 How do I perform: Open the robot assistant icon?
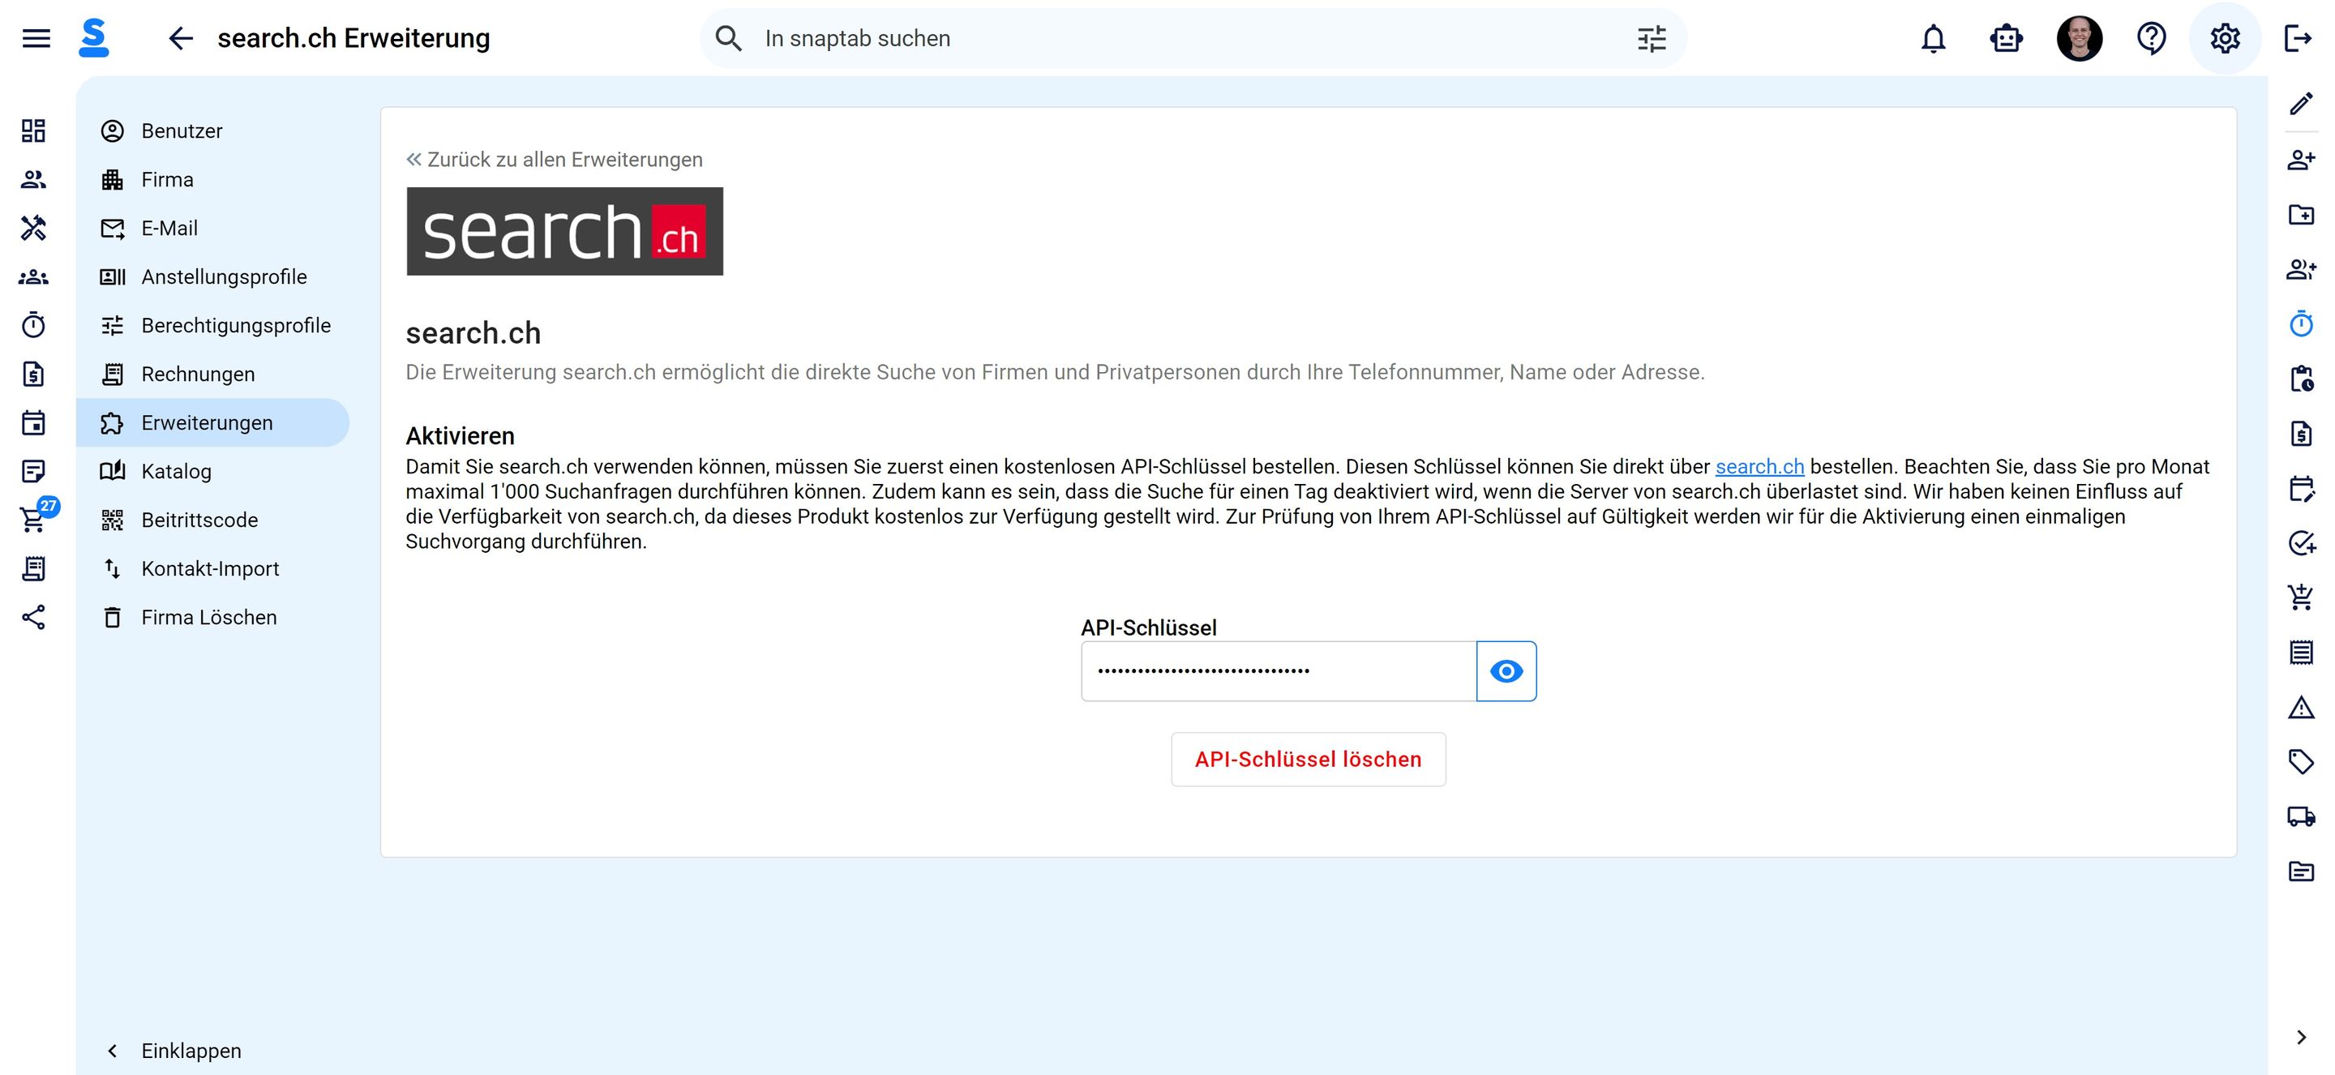[2006, 38]
